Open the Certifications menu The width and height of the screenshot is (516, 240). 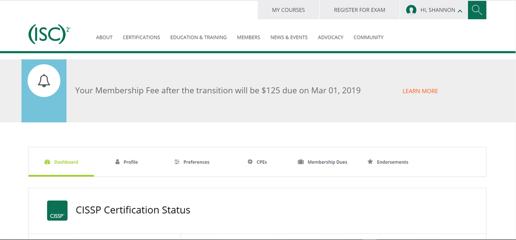[141, 37]
